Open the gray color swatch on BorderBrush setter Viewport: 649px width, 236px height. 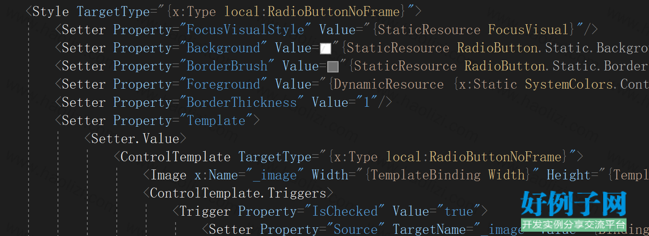click(x=333, y=67)
